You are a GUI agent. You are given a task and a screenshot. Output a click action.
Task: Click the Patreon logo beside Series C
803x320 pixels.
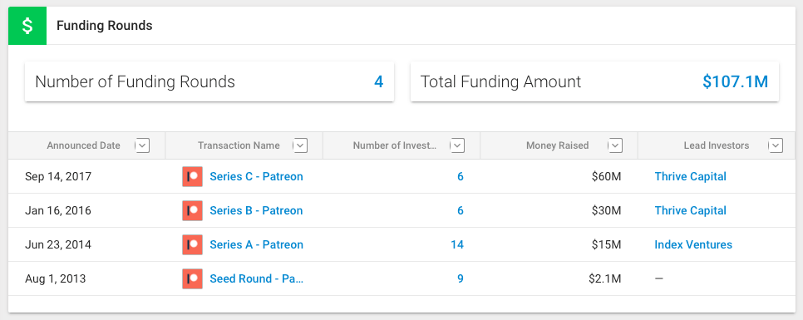tap(193, 177)
